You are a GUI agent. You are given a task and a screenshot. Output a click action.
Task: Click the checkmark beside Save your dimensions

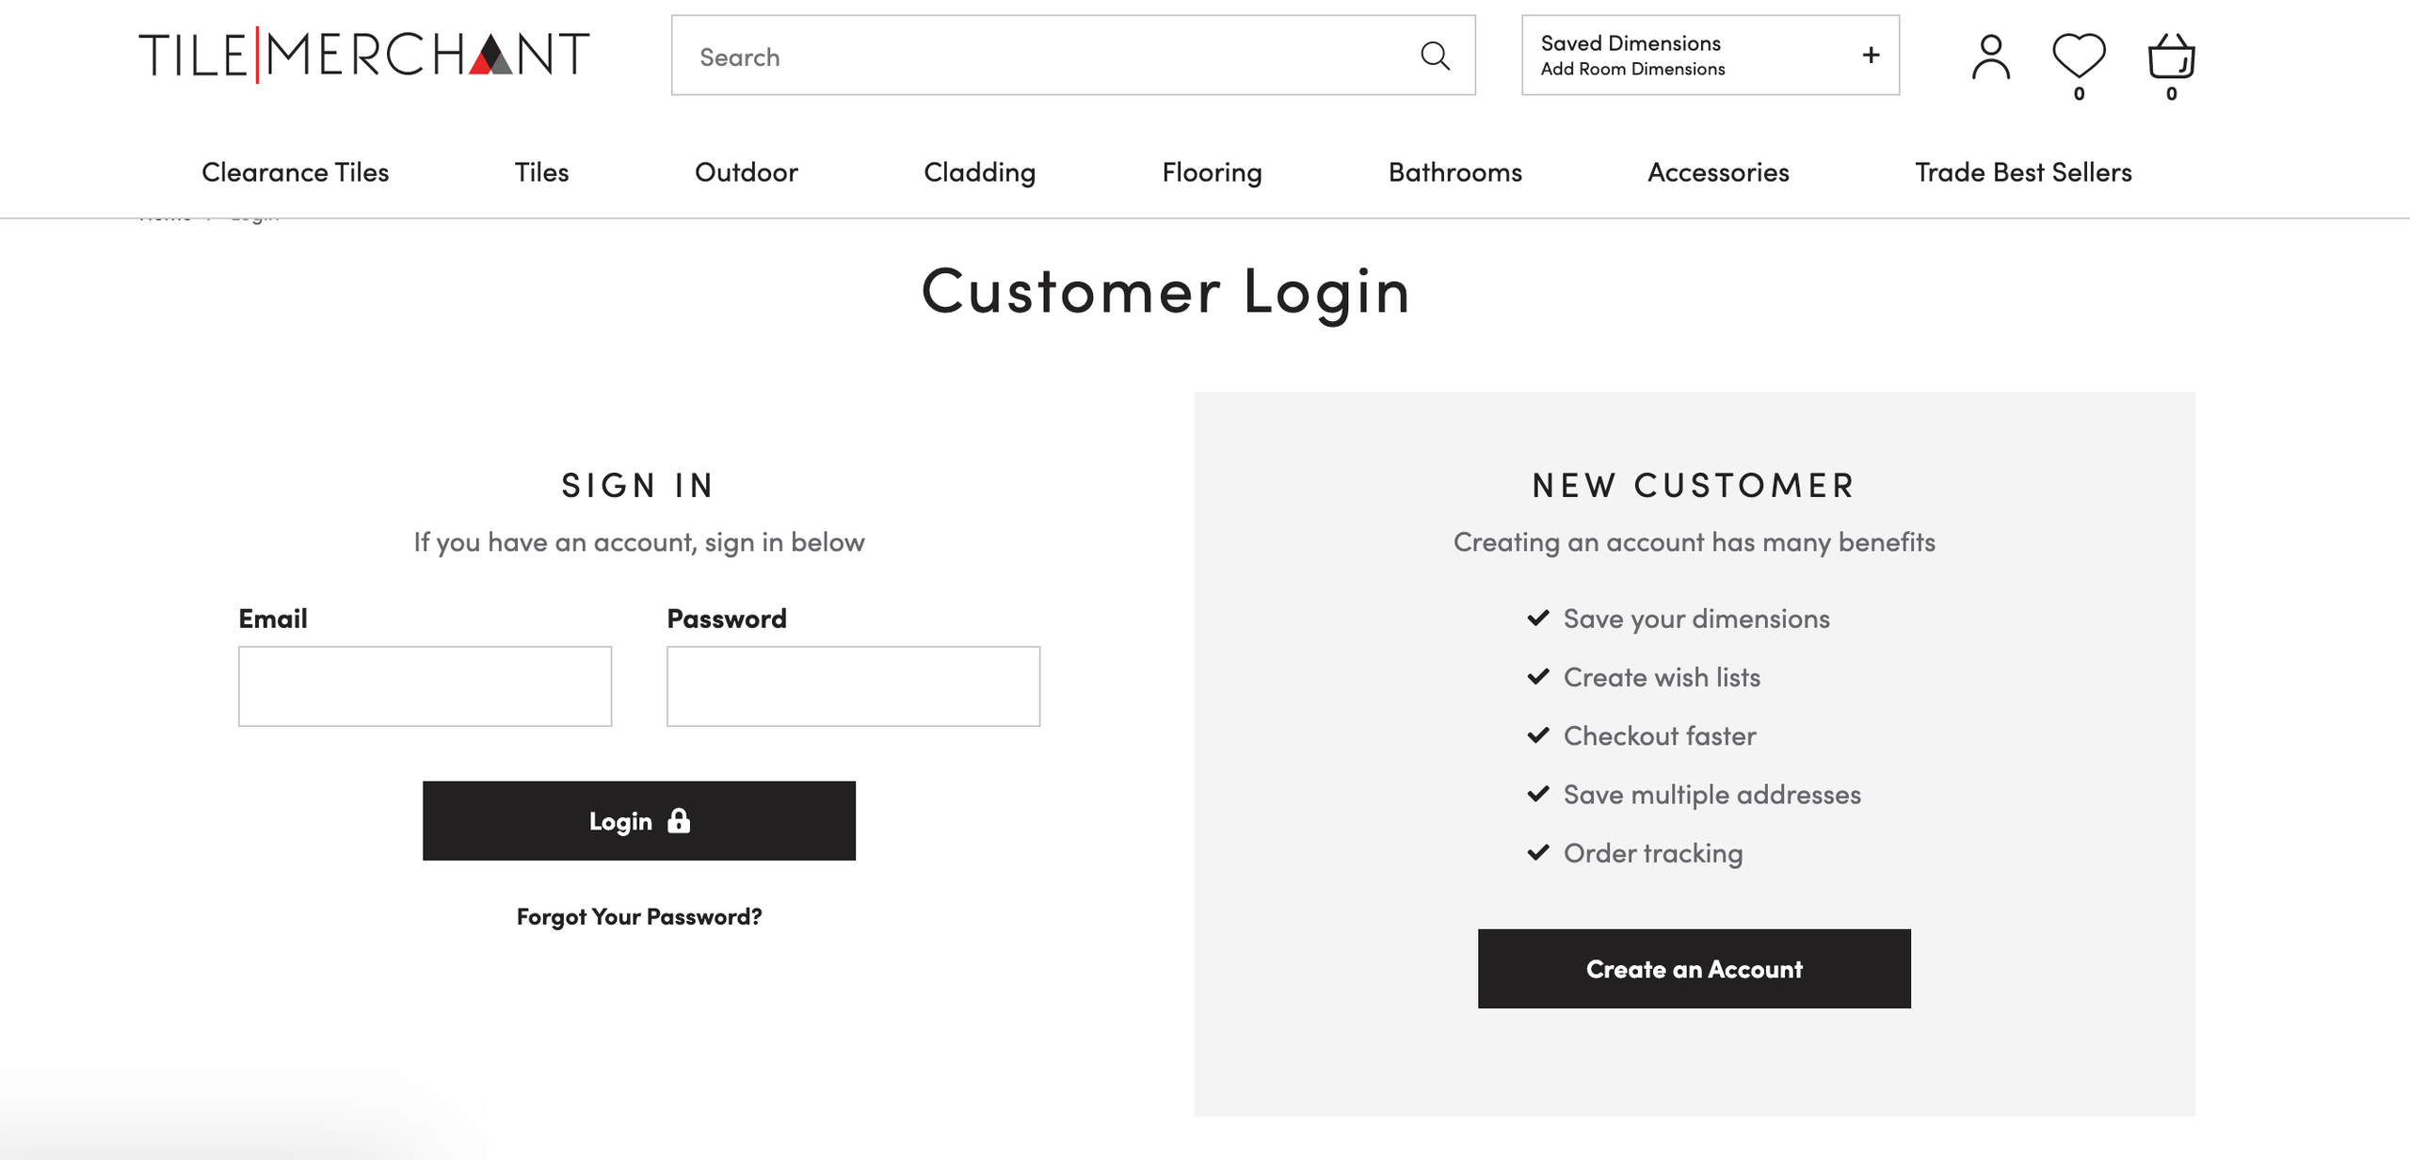[x=1538, y=618]
